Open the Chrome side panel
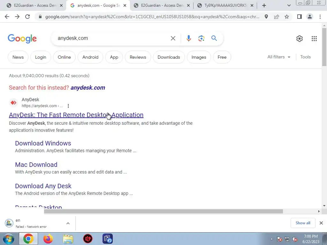 300,17
